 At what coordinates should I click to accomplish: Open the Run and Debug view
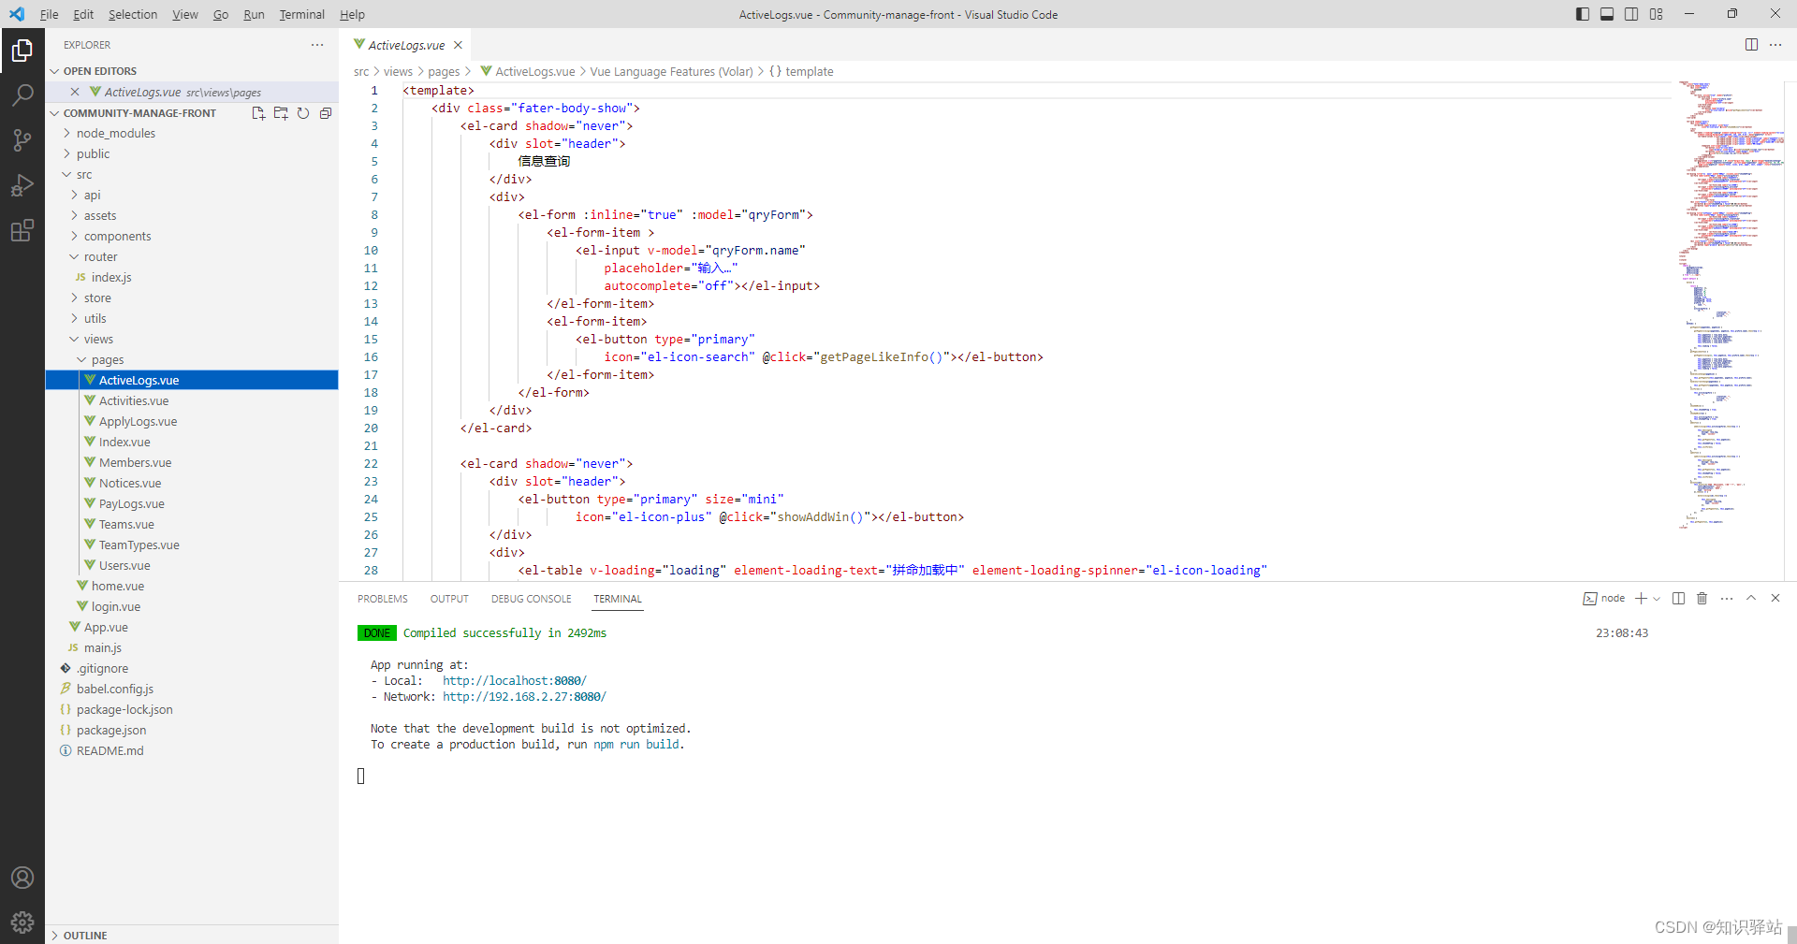[22, 184]
